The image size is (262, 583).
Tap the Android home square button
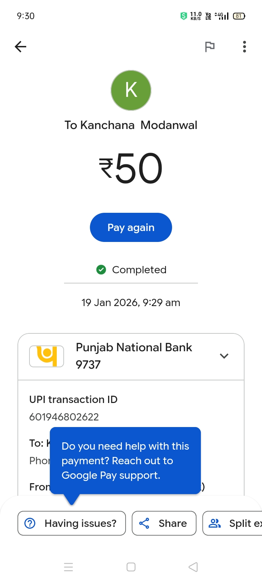131,567
